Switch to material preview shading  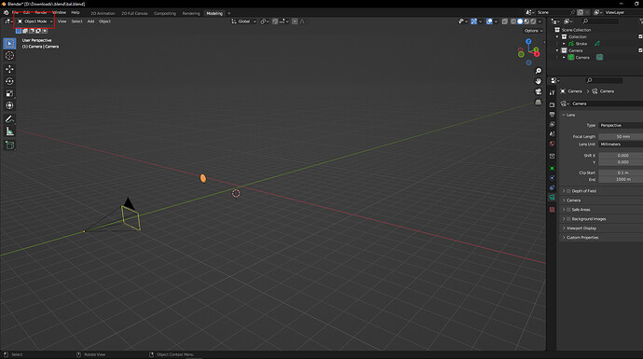tap(527, 21)
